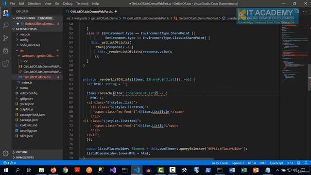
Task: Open Windows taskbar search
Action: coord(17,170)
